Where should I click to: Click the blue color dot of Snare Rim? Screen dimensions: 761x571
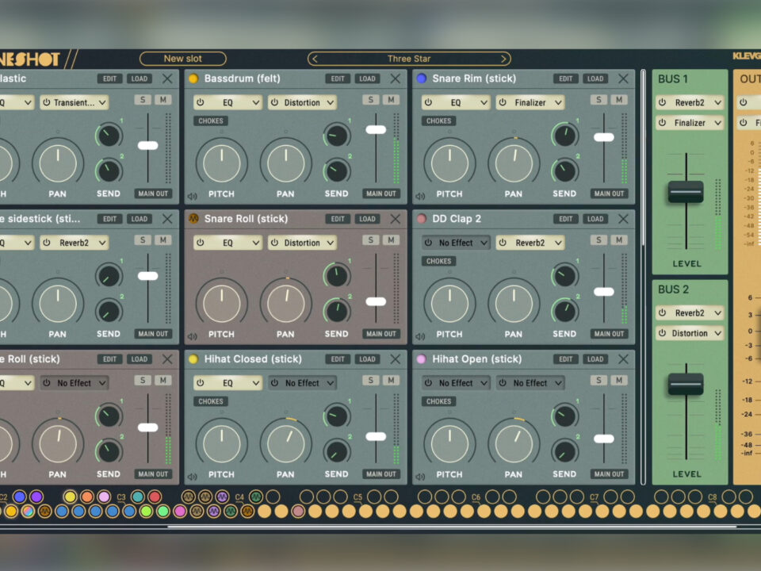coord(421,79)
